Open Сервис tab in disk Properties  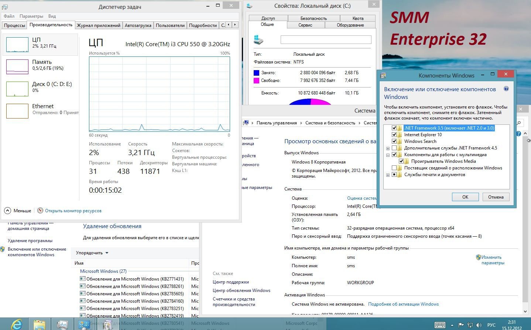coord(305,25)
